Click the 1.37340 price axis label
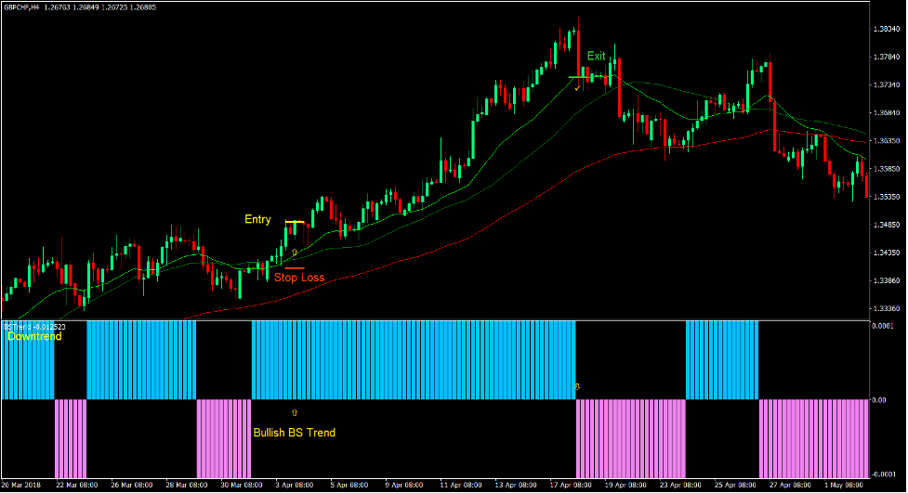 pyautogui.click(x=886, y=85)
